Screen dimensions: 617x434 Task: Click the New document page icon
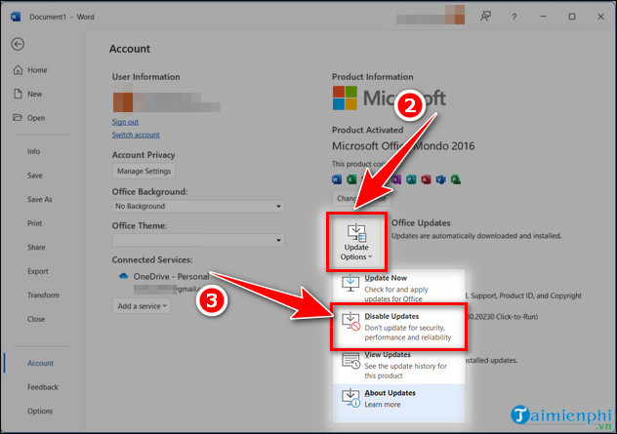pyautogui.click(x=18, y=94)
